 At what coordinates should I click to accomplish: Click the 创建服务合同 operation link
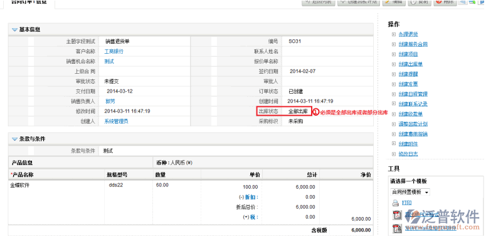pos(413,44)
